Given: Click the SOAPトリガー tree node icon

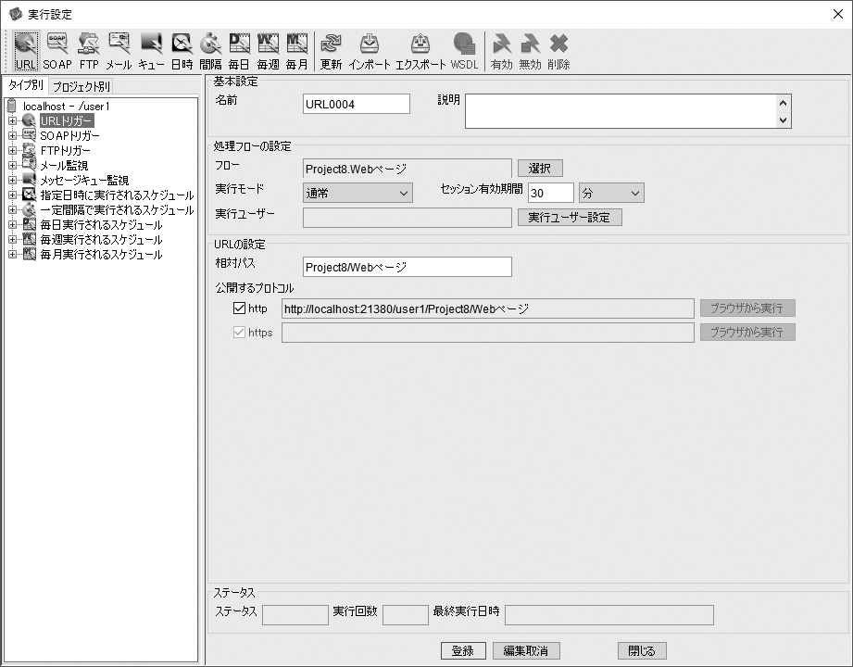Looking at the screenshot, I should [x=29, y=135].
